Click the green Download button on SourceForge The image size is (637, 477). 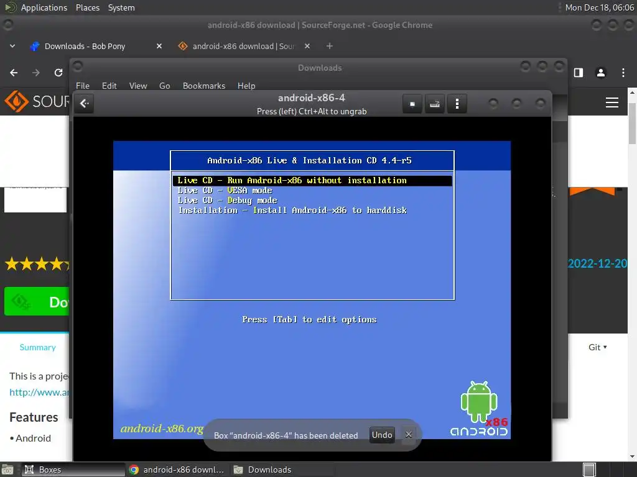(x=37, y=301)
